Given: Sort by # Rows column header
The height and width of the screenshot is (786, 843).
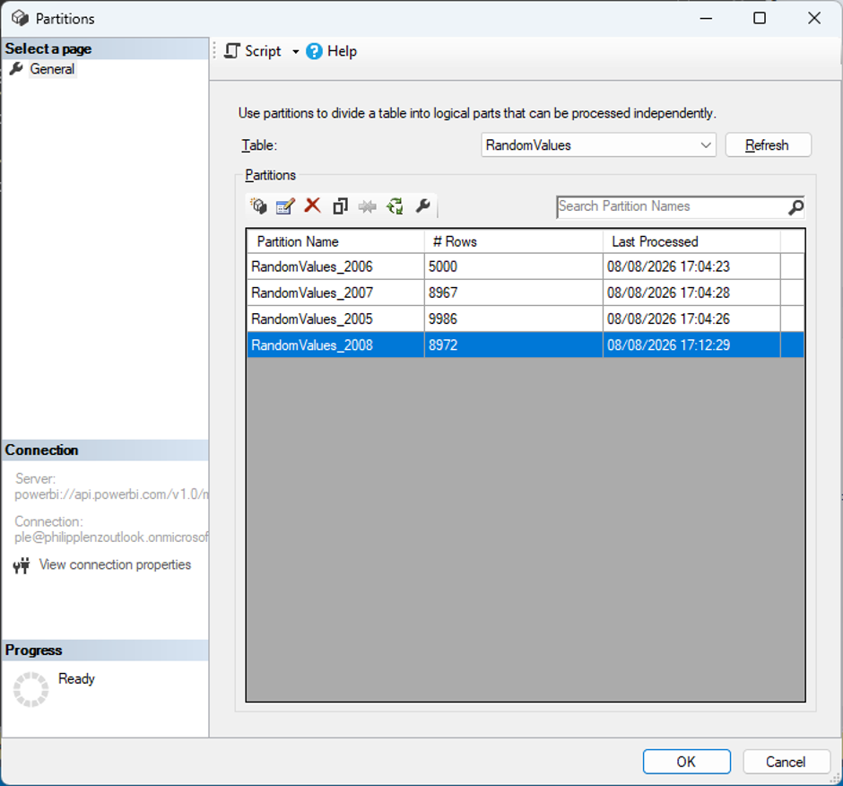Looking at the screenshot, I should point(514,241).
